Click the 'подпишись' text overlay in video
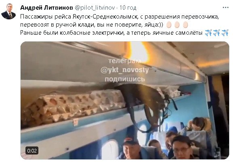Screen dimensions: 236x163 pyautogui.click(x=125, y=79)
